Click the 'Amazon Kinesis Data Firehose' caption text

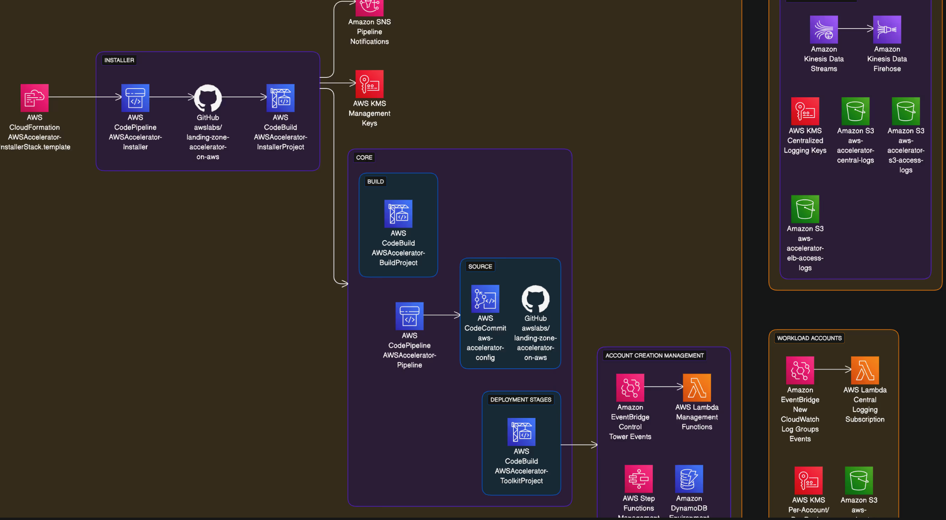point(887,59)
